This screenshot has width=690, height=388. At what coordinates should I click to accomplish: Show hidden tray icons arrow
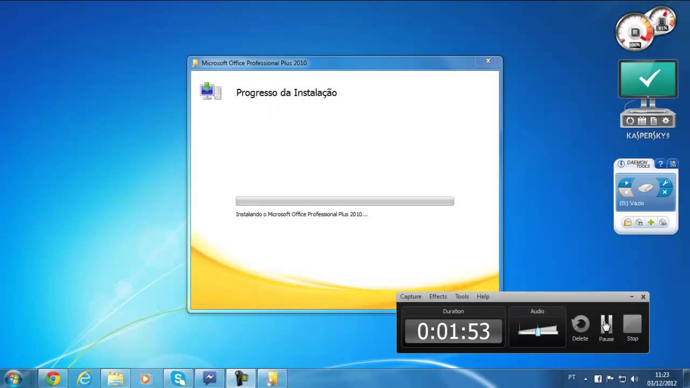pyautogui.click(x=585, y=379)
